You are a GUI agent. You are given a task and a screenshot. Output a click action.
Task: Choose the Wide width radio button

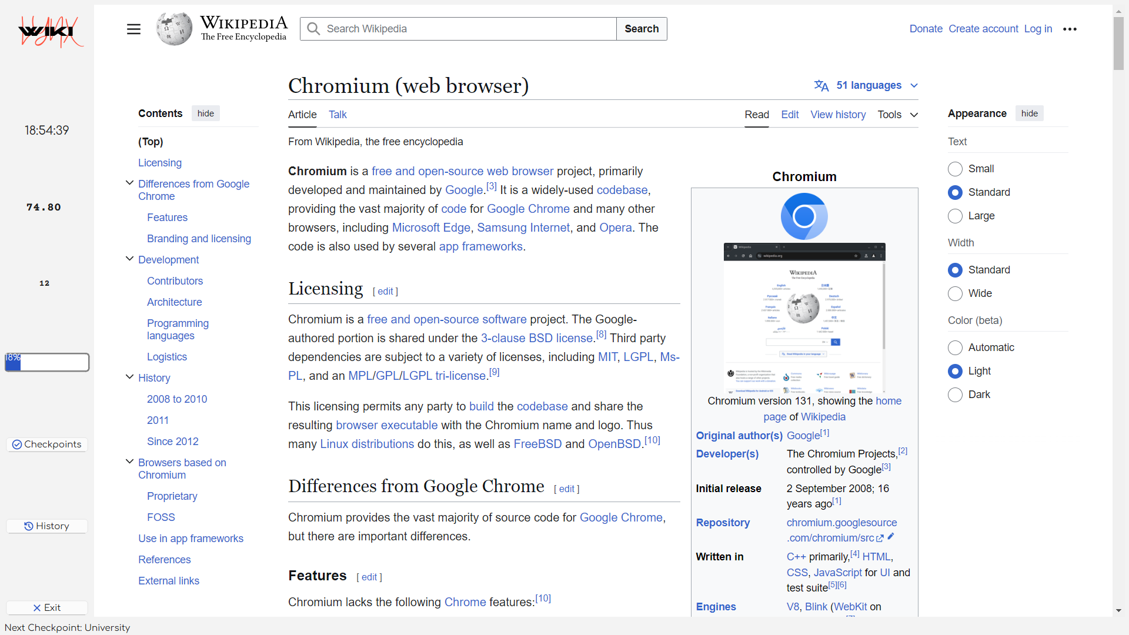point(955,294)
